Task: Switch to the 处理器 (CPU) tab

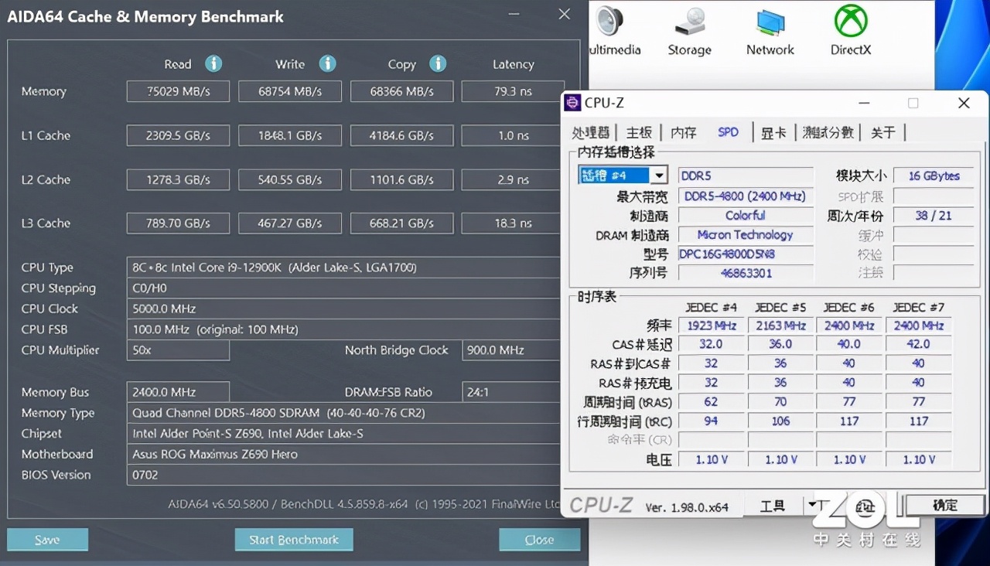Action: point(591,132)
